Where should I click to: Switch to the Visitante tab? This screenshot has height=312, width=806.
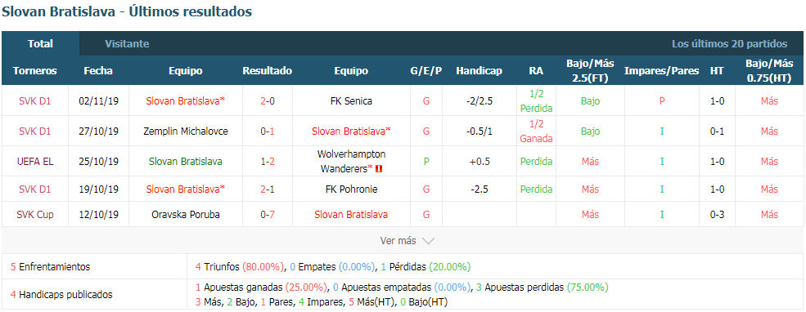(x=127, y=43)
